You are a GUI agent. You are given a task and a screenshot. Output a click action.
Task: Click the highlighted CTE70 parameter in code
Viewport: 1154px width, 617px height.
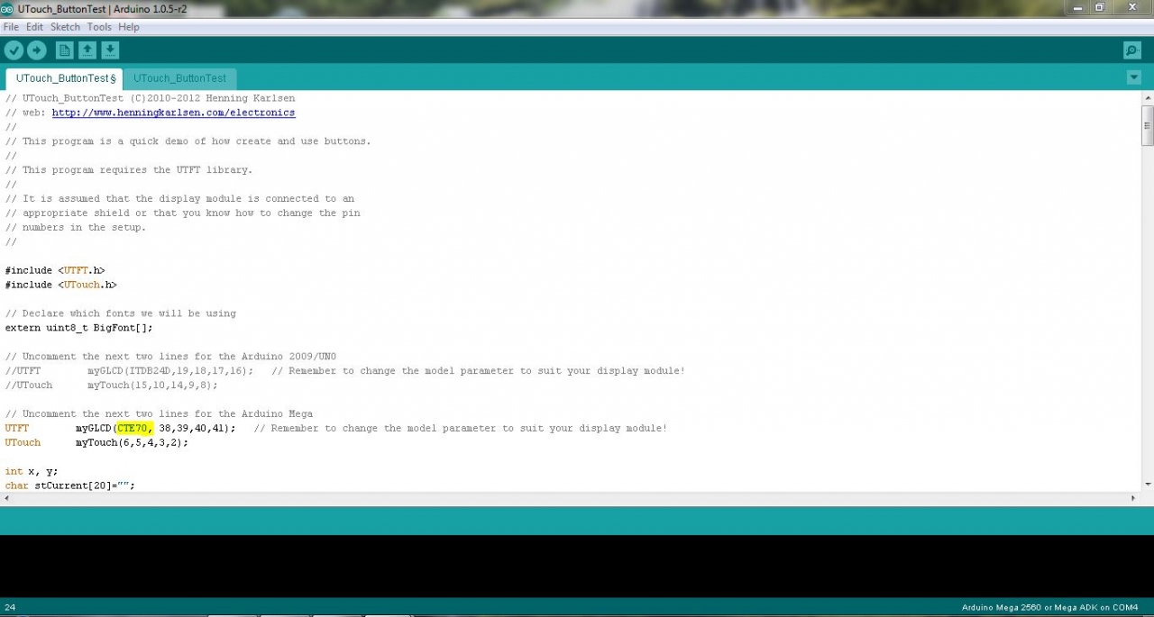pyautogui.click(x=133, y=429)
